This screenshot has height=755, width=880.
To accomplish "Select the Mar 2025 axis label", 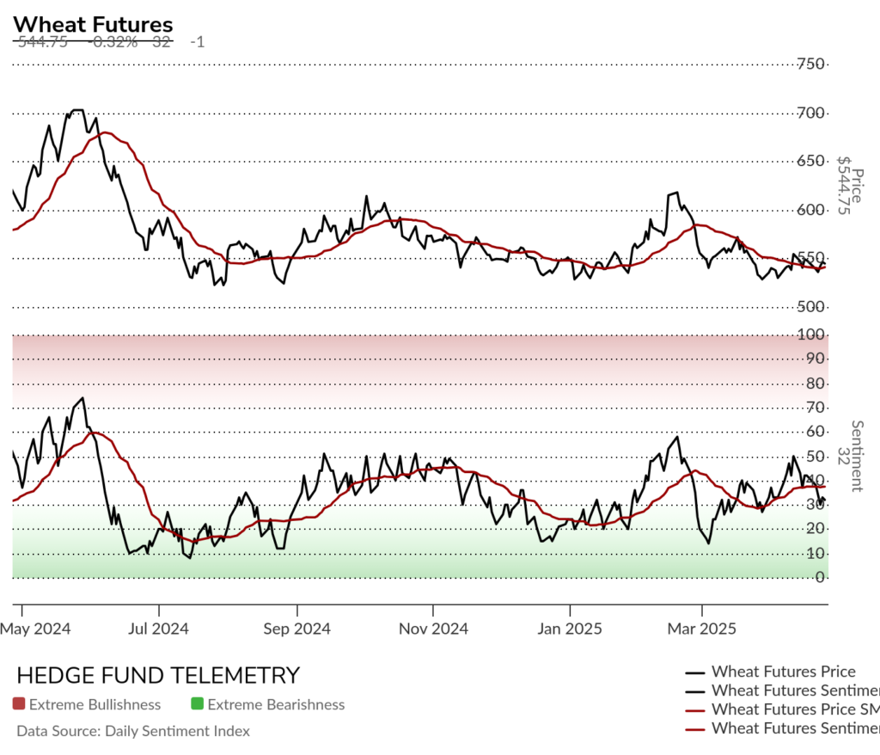I will (701, 629).
